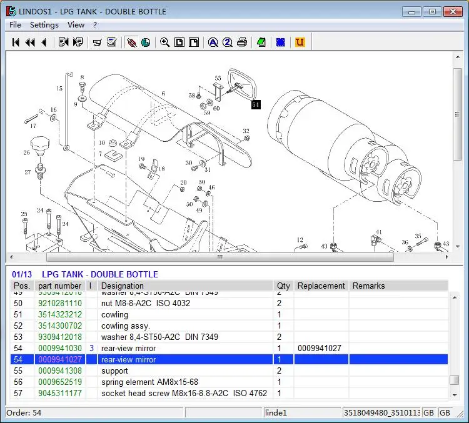Go to first page with the skip-to-start arrow

pyautogui.click(x=16, y=42)
